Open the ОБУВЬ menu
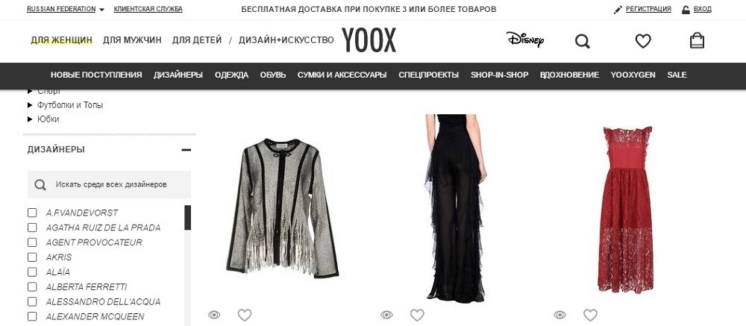 [272, 75]
